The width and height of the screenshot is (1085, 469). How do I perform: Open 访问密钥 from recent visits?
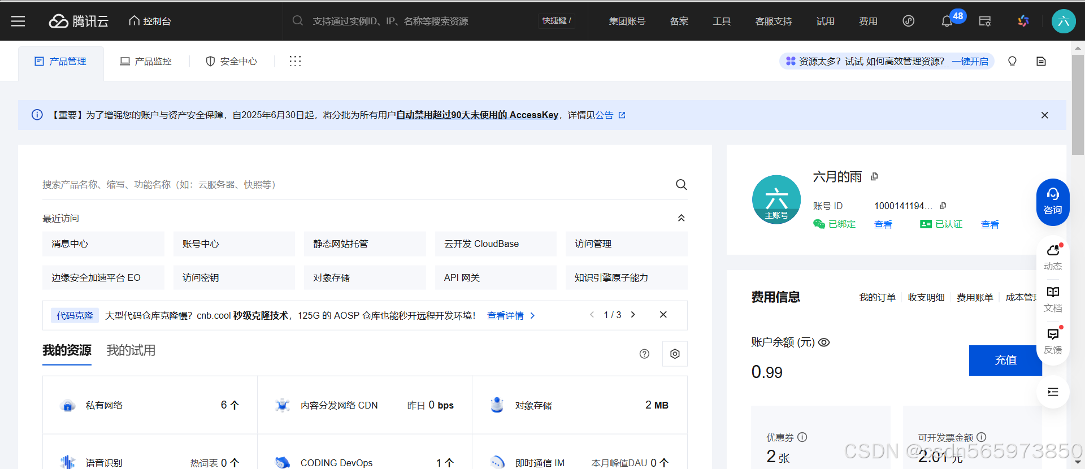(x=234, y=277)
